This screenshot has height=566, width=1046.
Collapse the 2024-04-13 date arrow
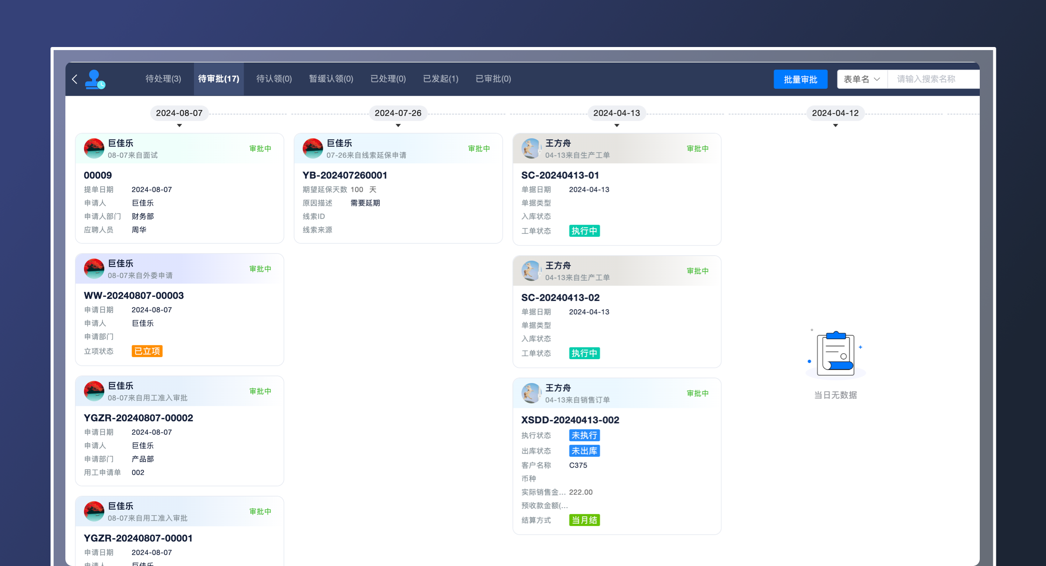(616, 125)
